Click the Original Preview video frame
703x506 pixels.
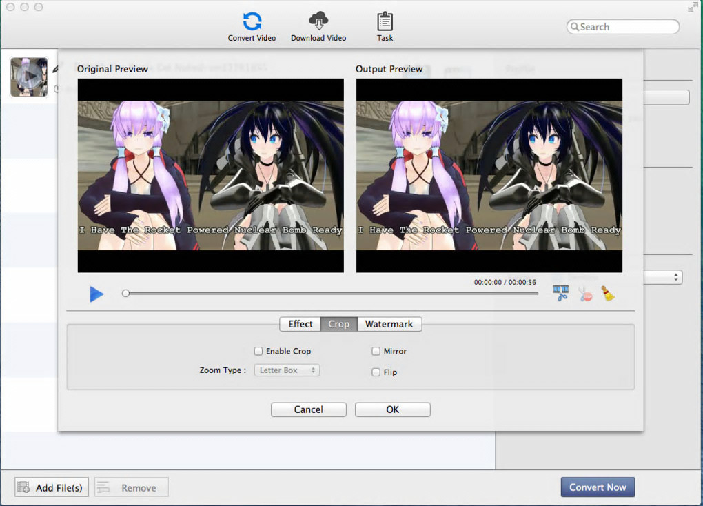click(x=211, y=175)
